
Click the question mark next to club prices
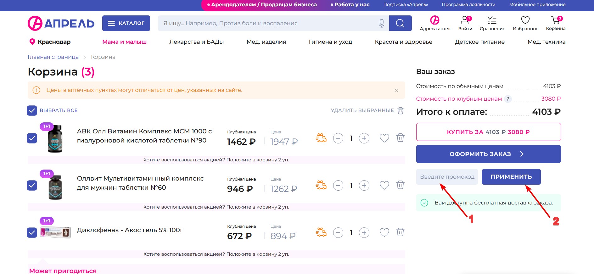[507, 99]
